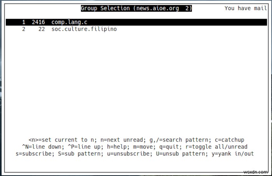This screenshot has width=272, height=176.
Task: Click the Group Selection title bar text
Action: [x=136, y=8]
